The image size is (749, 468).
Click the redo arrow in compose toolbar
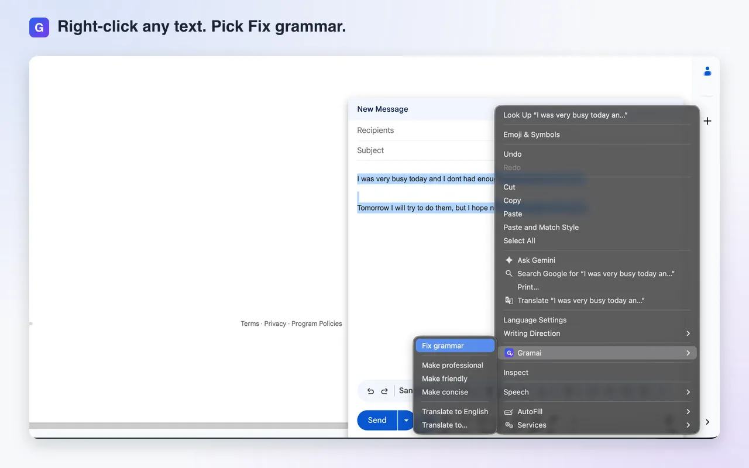[384, 391]
